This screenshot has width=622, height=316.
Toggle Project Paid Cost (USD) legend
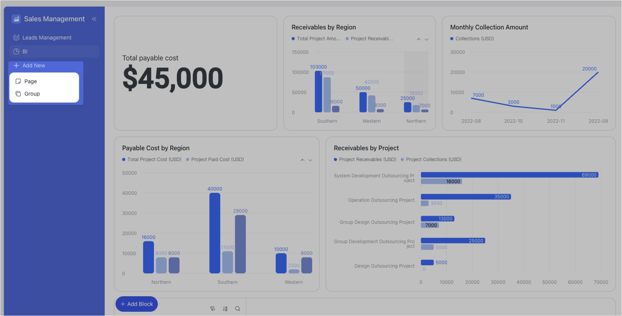(215, 160)
